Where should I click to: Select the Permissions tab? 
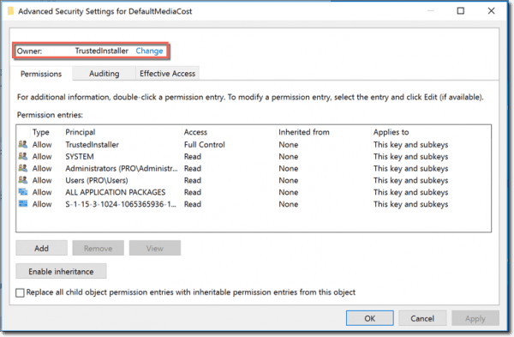click(x=41, y=74)
